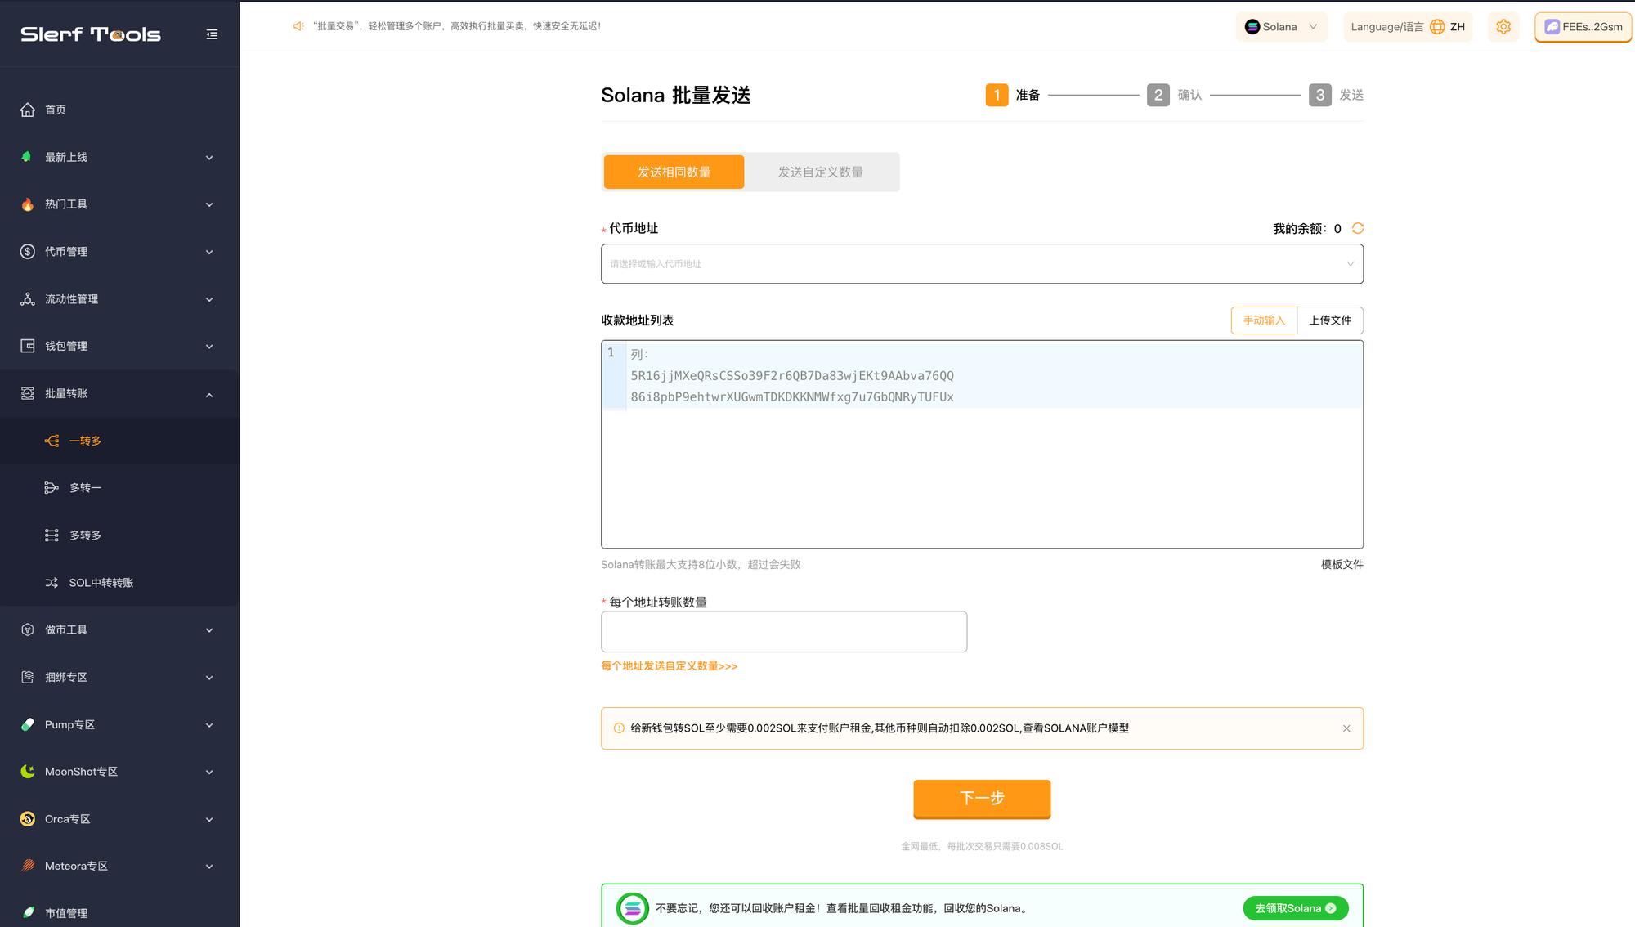
Task: Click the 下一步 next step button
Action: (x=982, y=799)
